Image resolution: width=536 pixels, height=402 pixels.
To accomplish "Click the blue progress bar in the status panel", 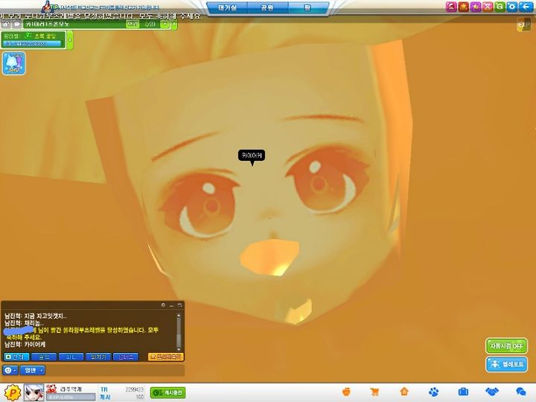I will click(x=33, y=44).
